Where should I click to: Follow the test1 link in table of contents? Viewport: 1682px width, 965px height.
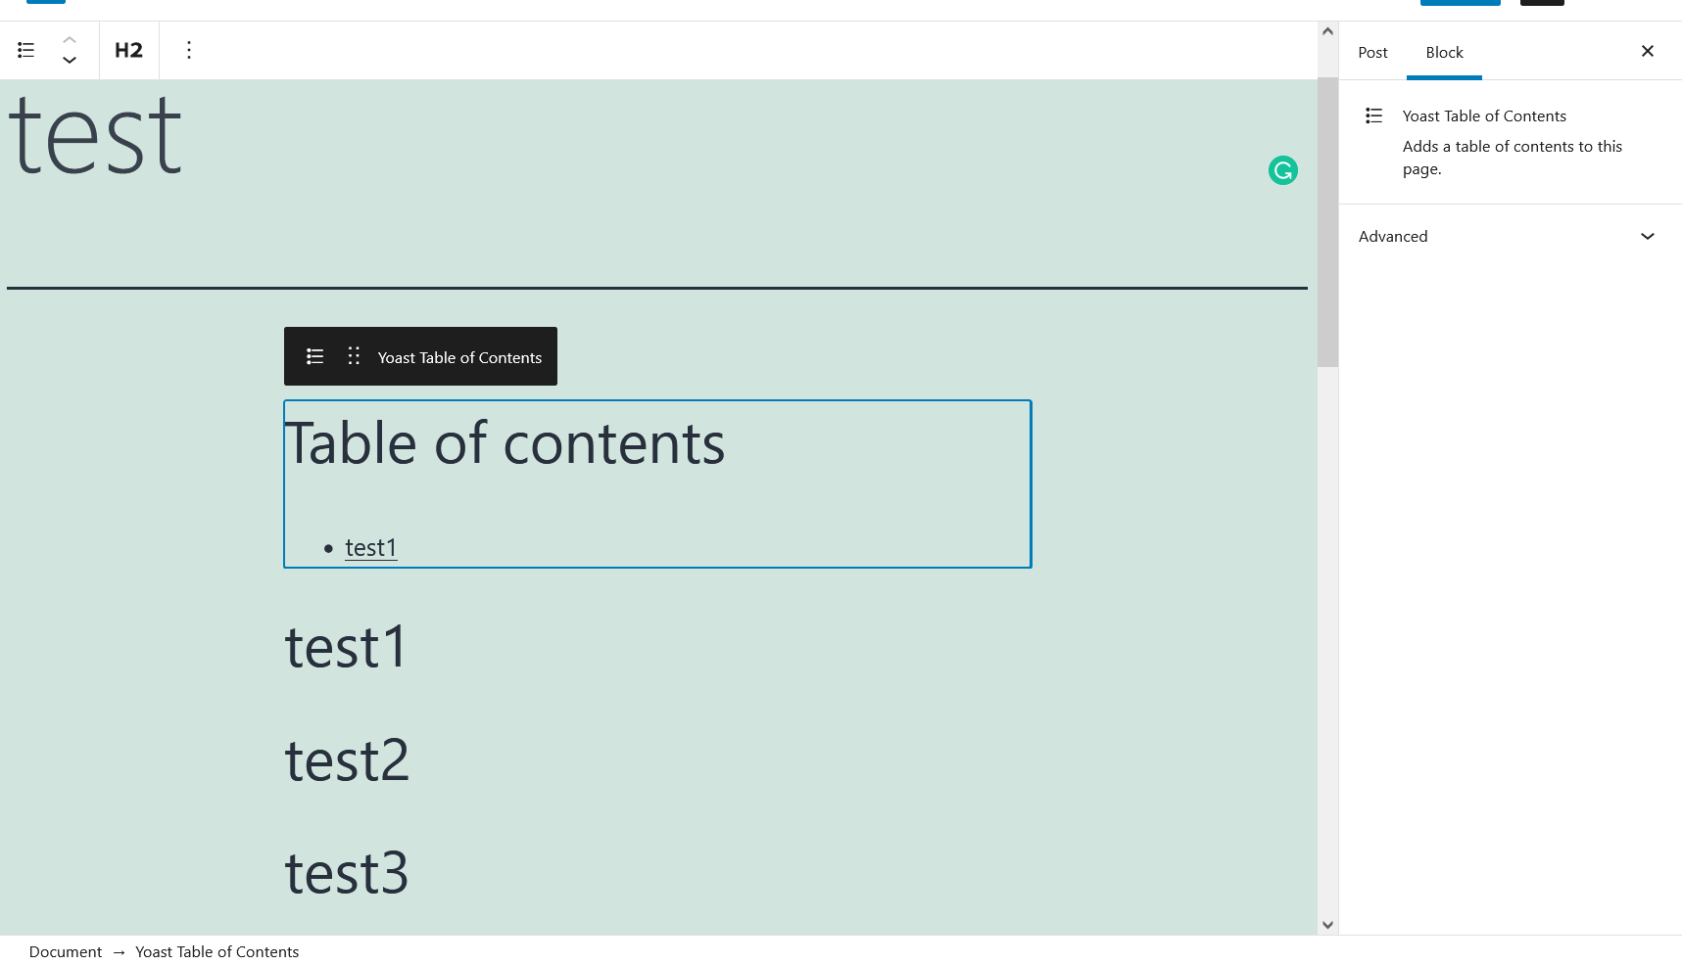point(370,547)
